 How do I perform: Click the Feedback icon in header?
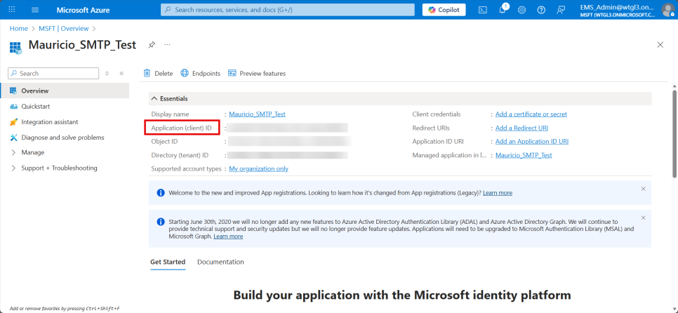[x=560, y=10]
